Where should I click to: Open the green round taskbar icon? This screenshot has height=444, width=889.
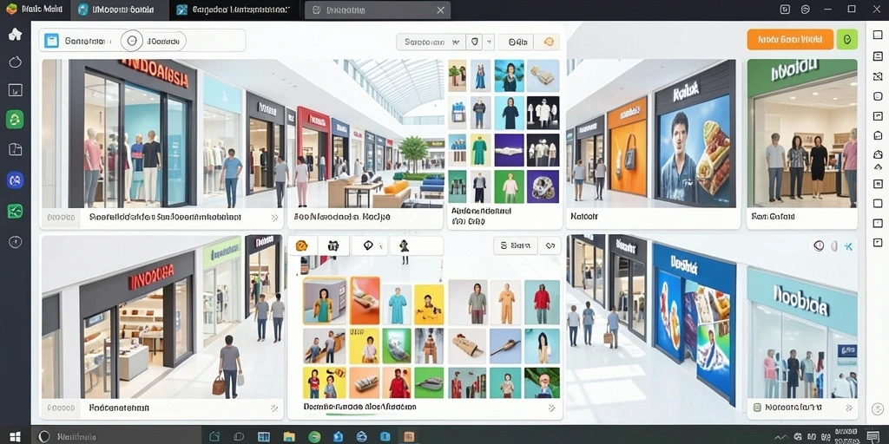[314, 437]
